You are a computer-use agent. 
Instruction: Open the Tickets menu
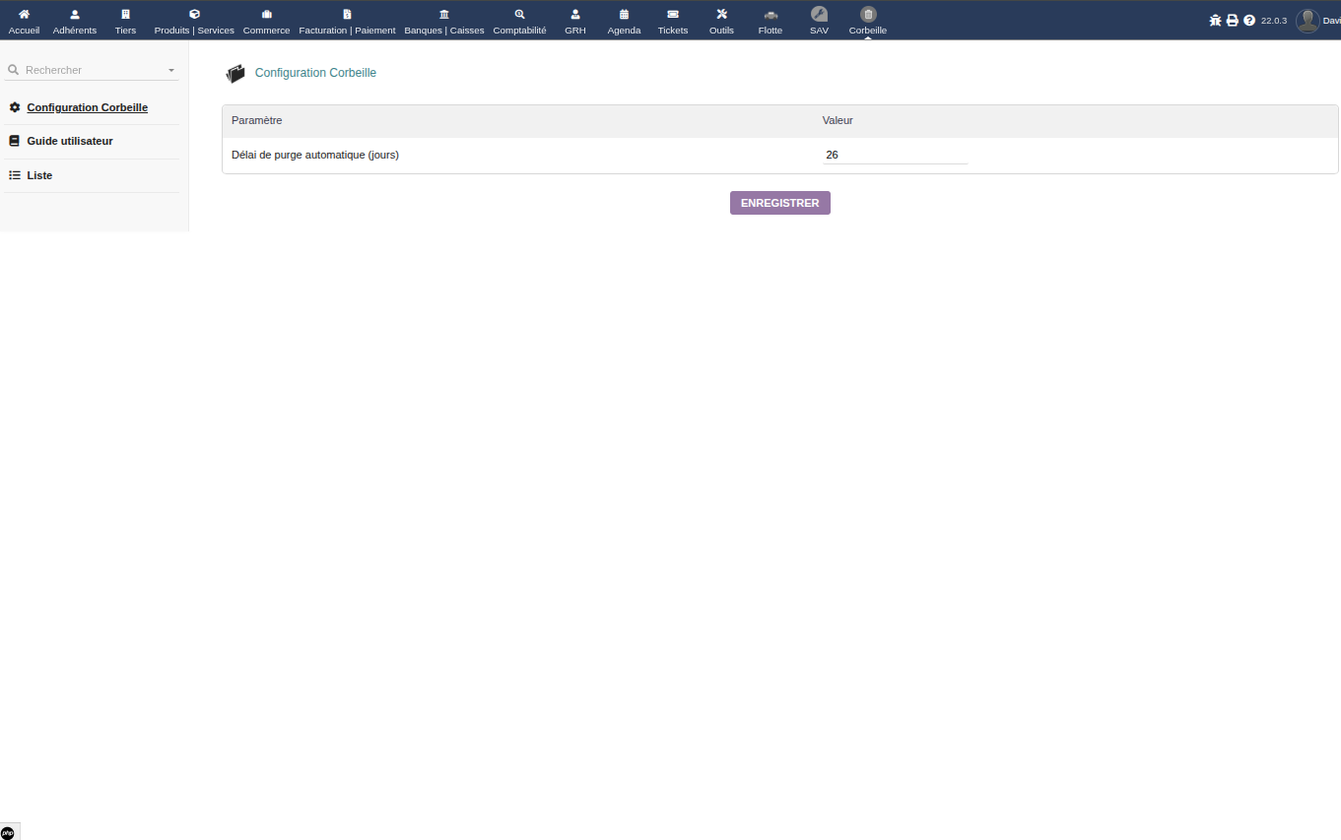[x=673, y=21]
